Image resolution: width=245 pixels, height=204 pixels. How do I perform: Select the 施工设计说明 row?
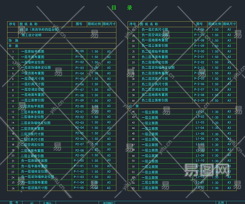click(x=31, y=35)
